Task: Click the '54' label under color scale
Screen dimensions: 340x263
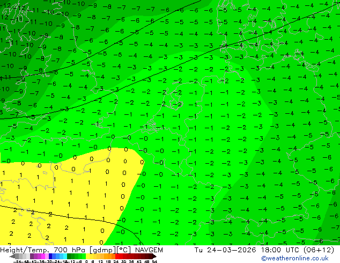Action: [154, 261]
